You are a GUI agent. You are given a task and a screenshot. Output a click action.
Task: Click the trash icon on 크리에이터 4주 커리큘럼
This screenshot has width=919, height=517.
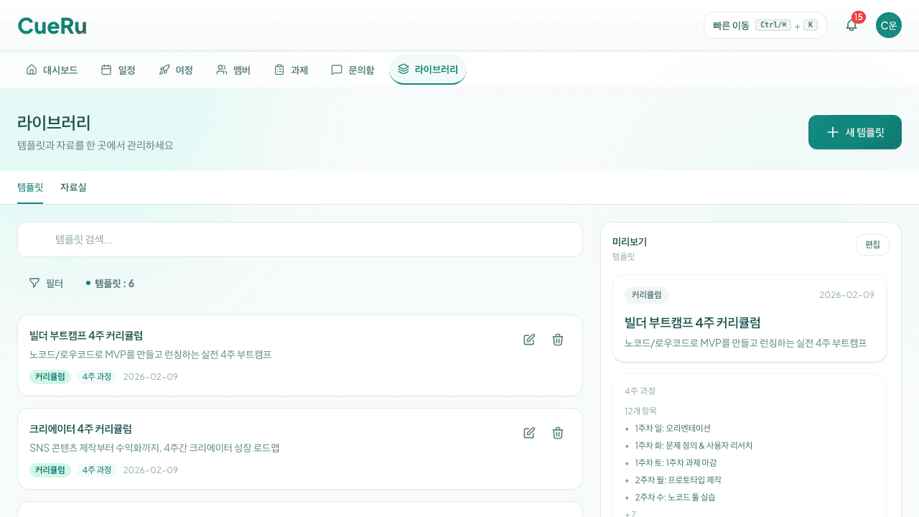[558, 433]
